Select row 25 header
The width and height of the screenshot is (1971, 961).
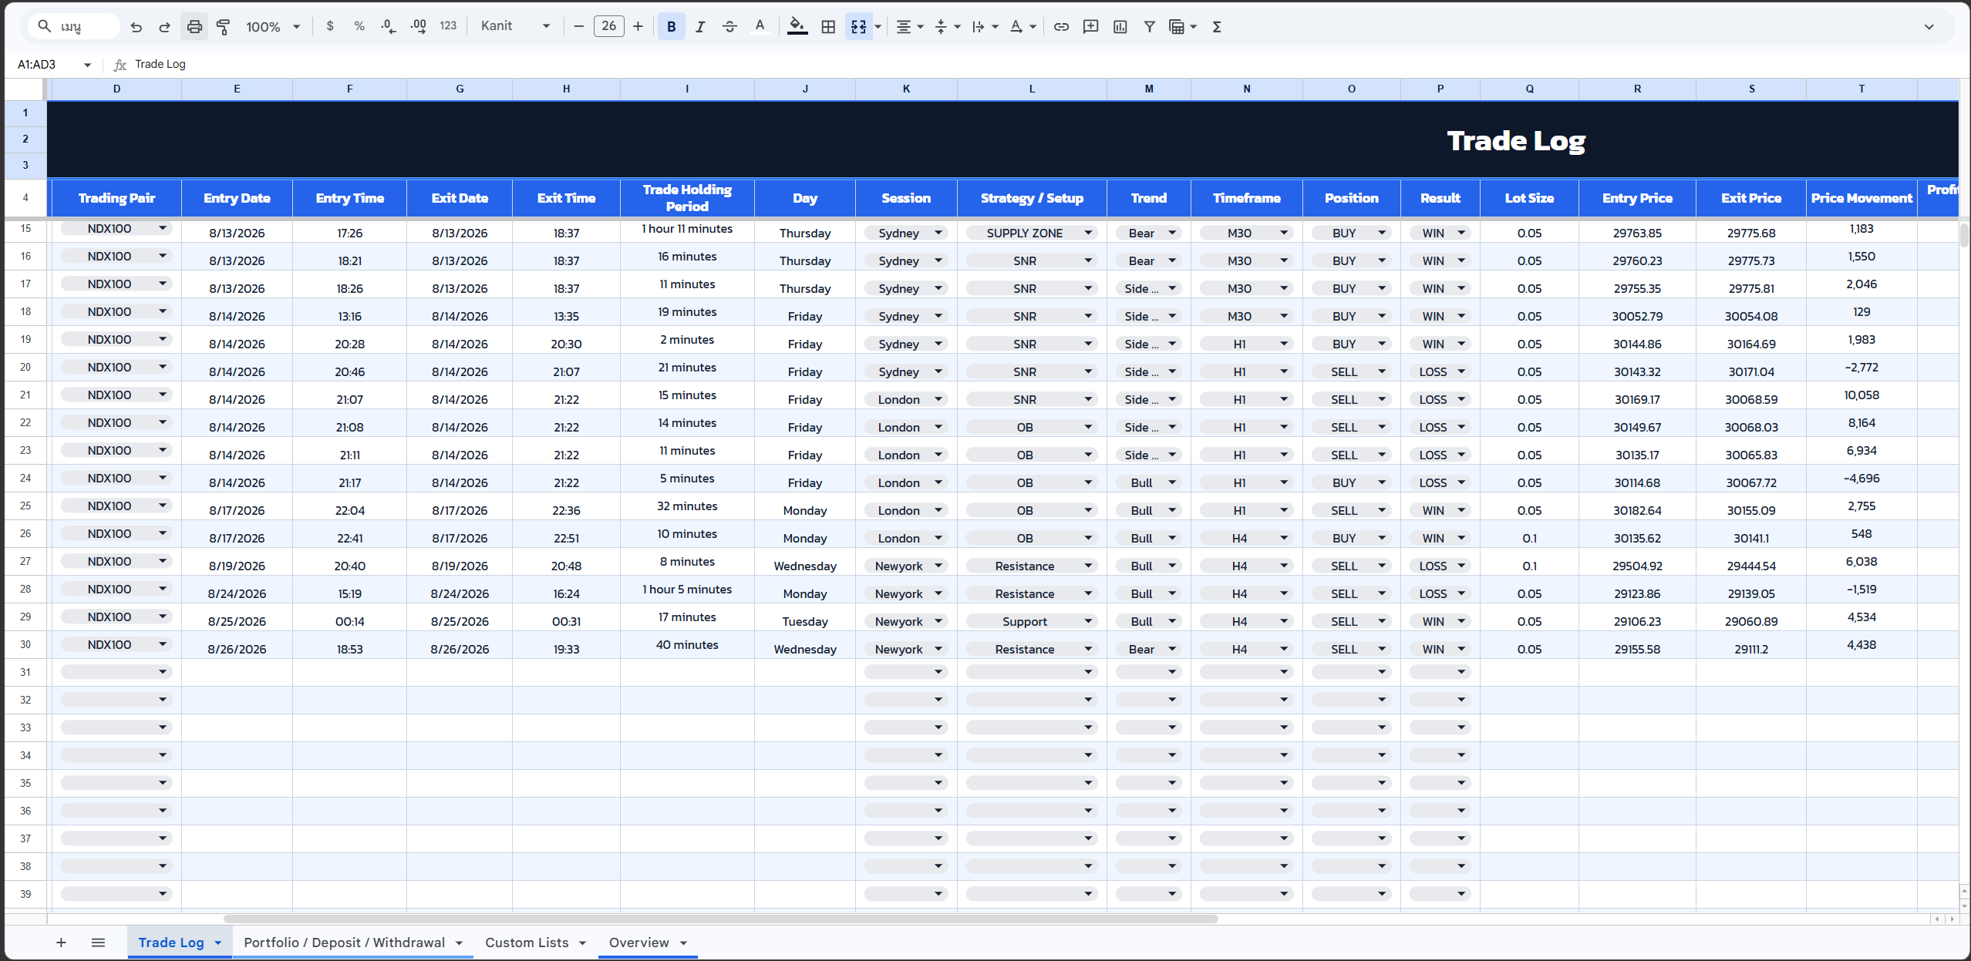tap(25, 506)
